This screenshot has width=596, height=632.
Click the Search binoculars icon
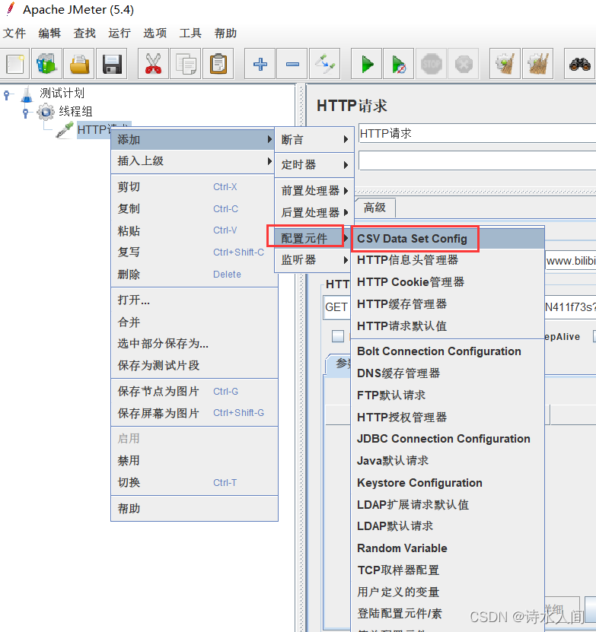point(579,64)
